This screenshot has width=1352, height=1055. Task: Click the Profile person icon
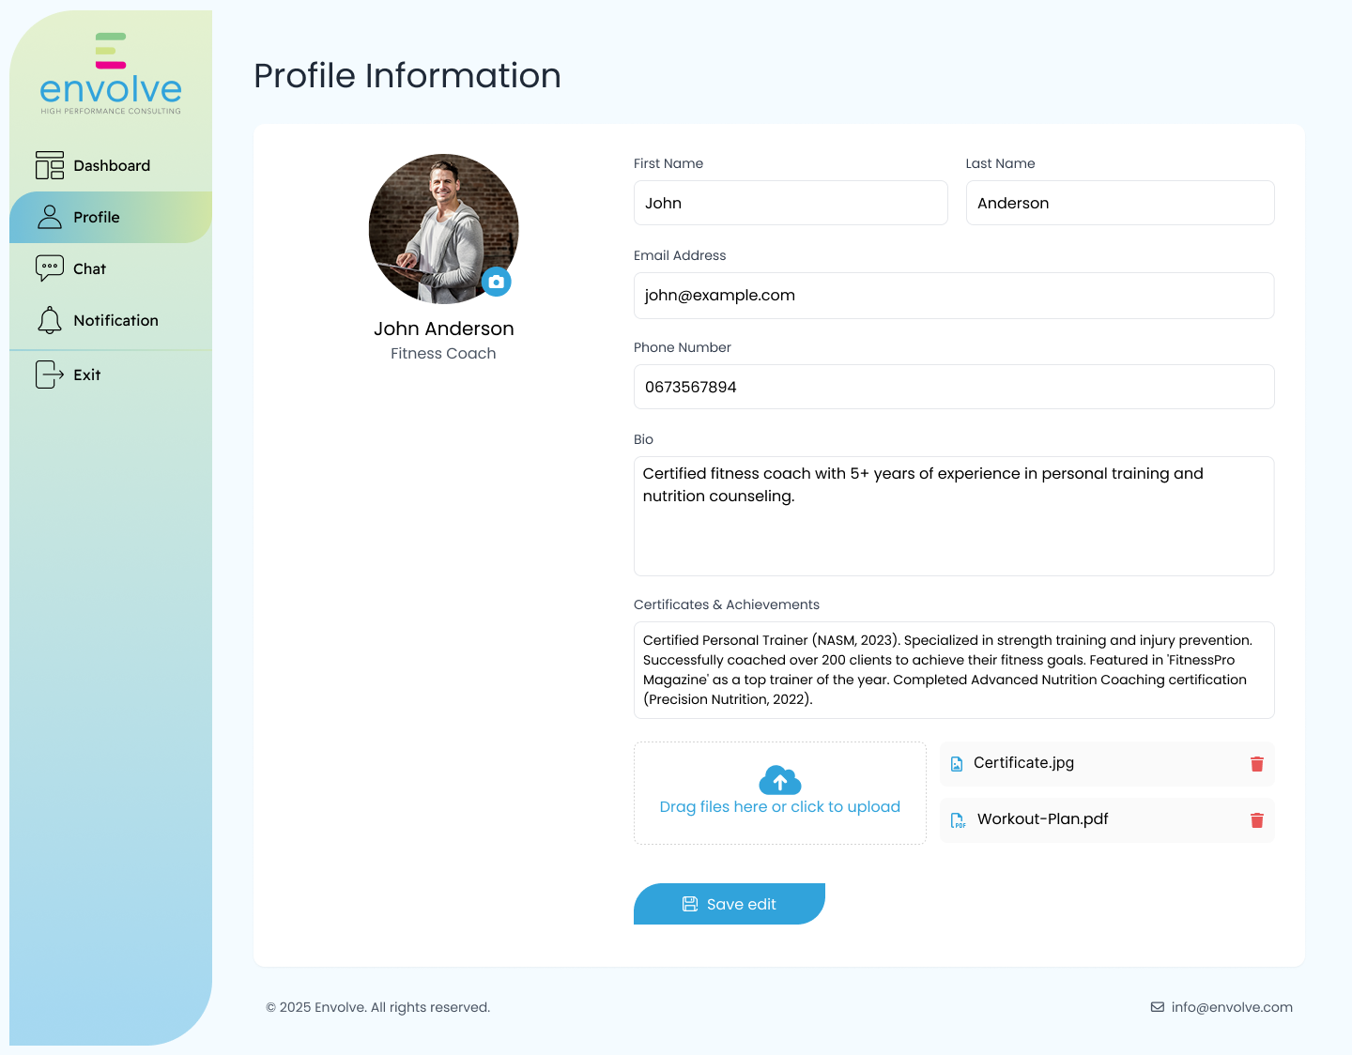[50, 217]
